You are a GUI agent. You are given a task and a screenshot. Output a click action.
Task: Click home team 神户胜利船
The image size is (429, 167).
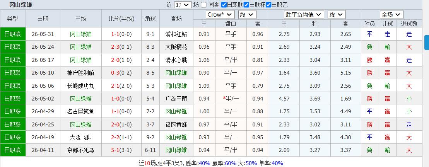pos(81,73)
